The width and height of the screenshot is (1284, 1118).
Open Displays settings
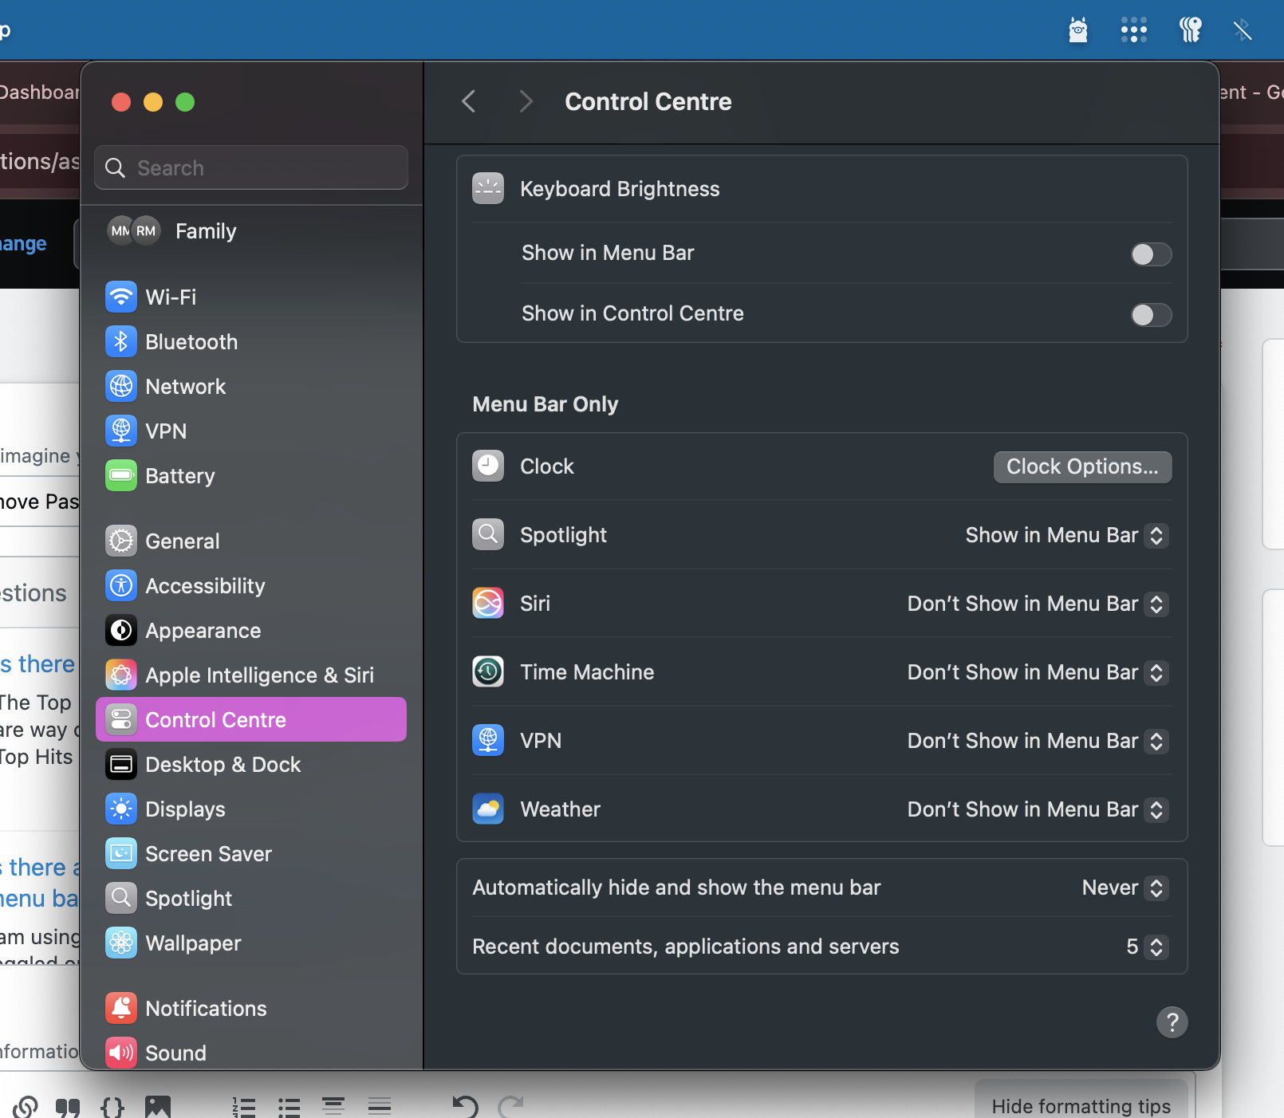tap(251, 809)
